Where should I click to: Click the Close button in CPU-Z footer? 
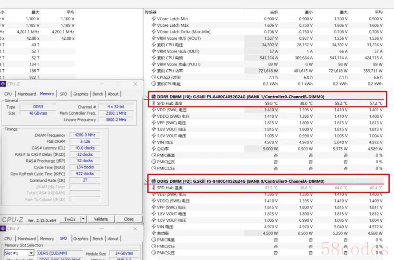128,219
